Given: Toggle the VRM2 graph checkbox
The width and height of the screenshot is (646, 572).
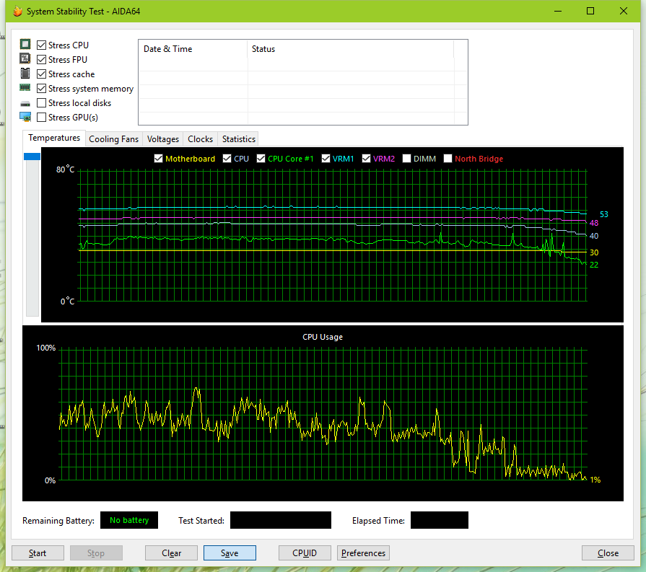Looking at the screenshot, I should (366, 159).
